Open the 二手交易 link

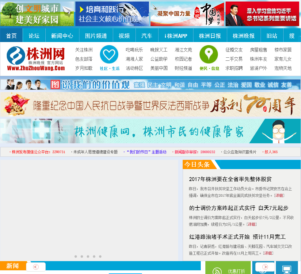234,59
